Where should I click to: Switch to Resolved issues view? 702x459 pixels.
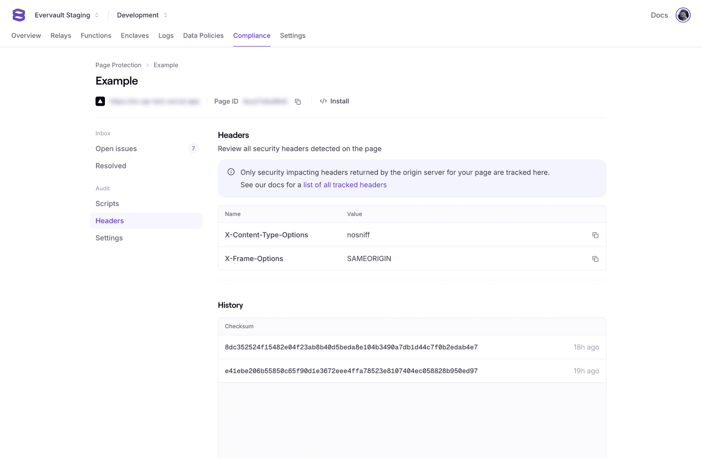pos(110,165)
